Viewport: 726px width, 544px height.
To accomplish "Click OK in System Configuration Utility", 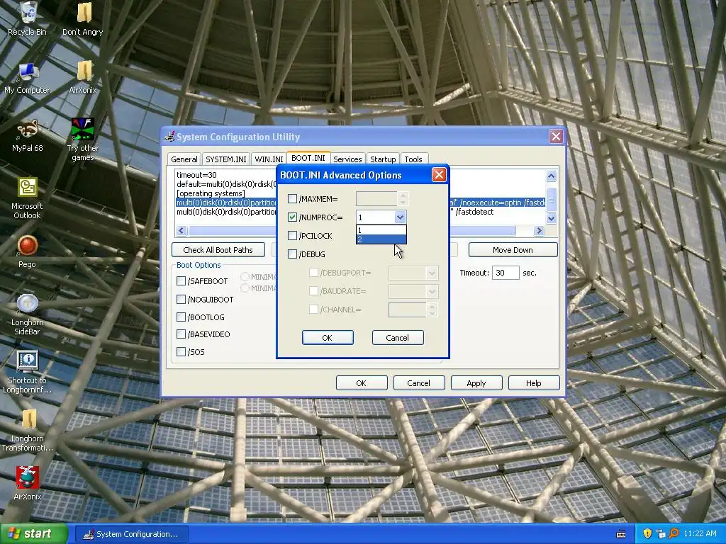I will click(362, 383).
